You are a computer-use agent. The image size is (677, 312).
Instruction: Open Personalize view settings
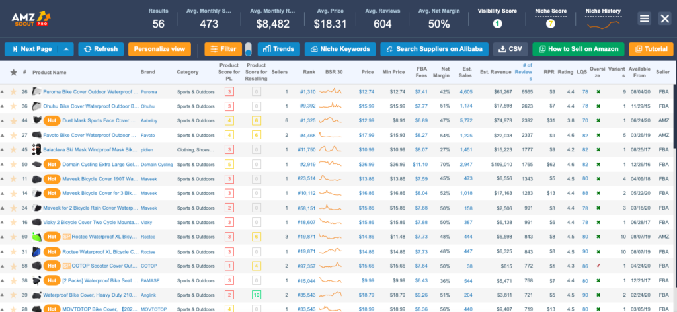click(x=159, y=49)
